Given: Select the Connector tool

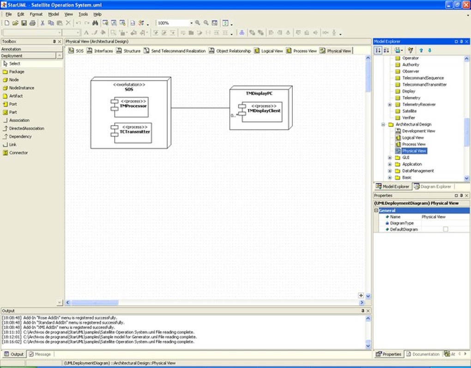Looking at the screenshot, I should coord(18,153).
